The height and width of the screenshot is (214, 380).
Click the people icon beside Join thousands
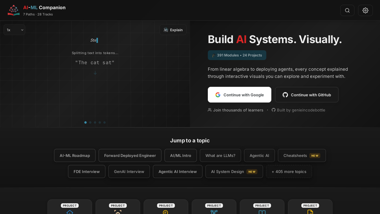coord(209,110)
